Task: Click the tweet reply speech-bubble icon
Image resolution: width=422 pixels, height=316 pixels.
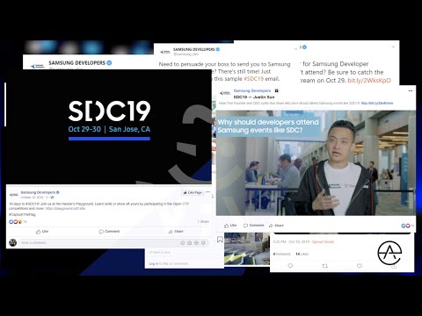Action: tap(290, 266)
